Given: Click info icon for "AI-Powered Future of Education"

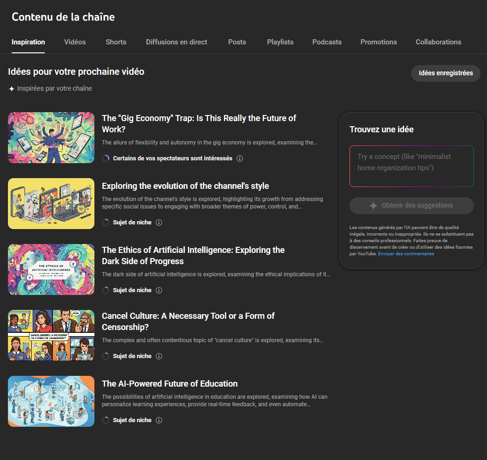Looking at the screenshot, I should tap(159, 420).
